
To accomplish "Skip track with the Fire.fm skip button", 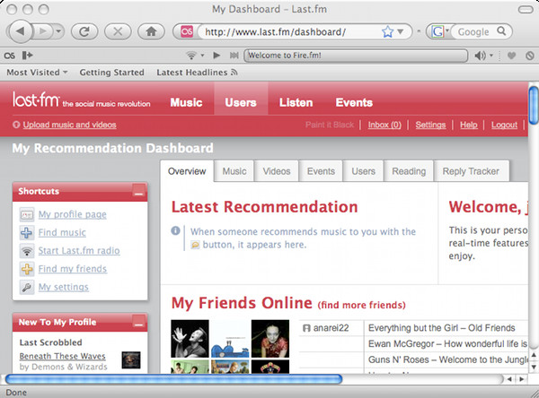I will click(x=234, y=56).
